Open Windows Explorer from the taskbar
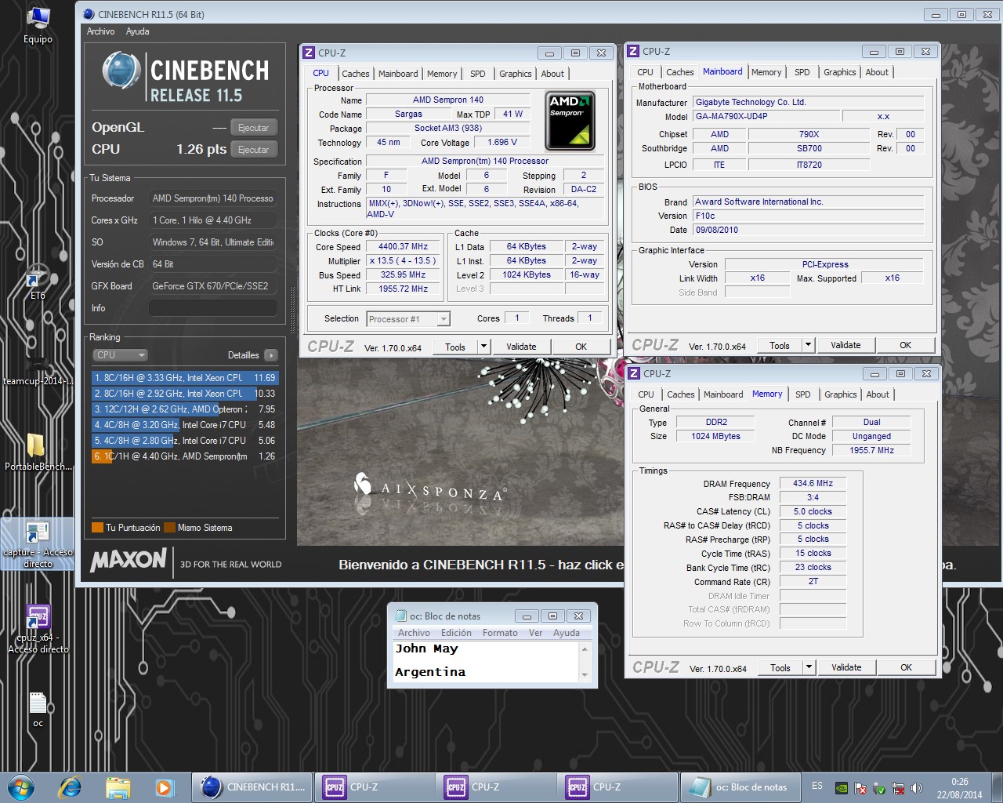 tap(118, 787)
